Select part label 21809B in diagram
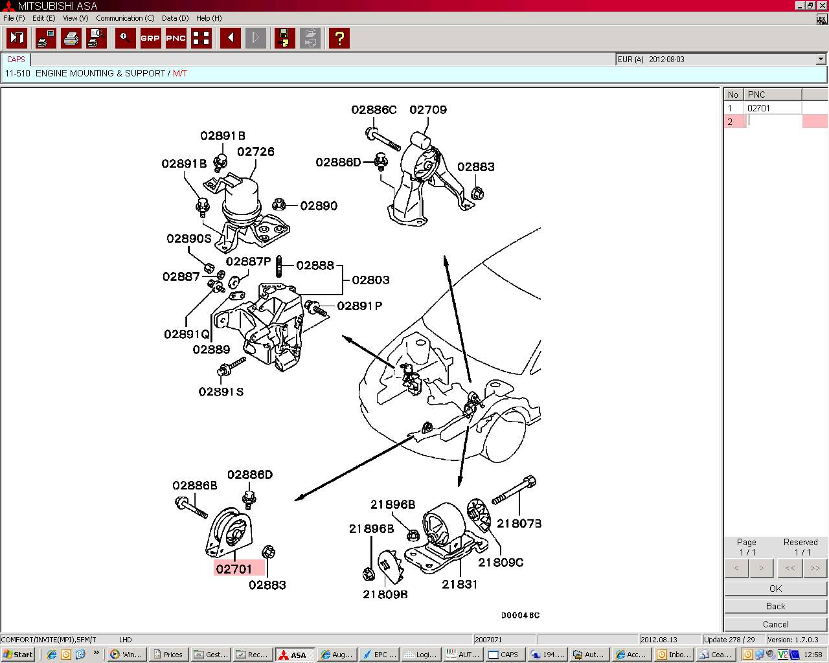 point(385,594)
